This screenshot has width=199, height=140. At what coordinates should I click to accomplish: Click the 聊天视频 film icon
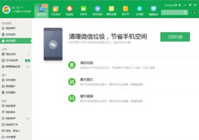point(72,98)
